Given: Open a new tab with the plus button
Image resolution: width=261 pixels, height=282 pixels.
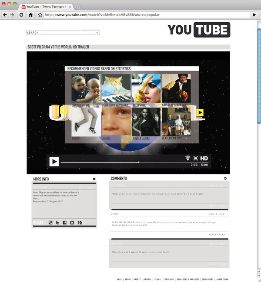Looking at the screenshot, I should pyautogui.click(x=77, y=7).
